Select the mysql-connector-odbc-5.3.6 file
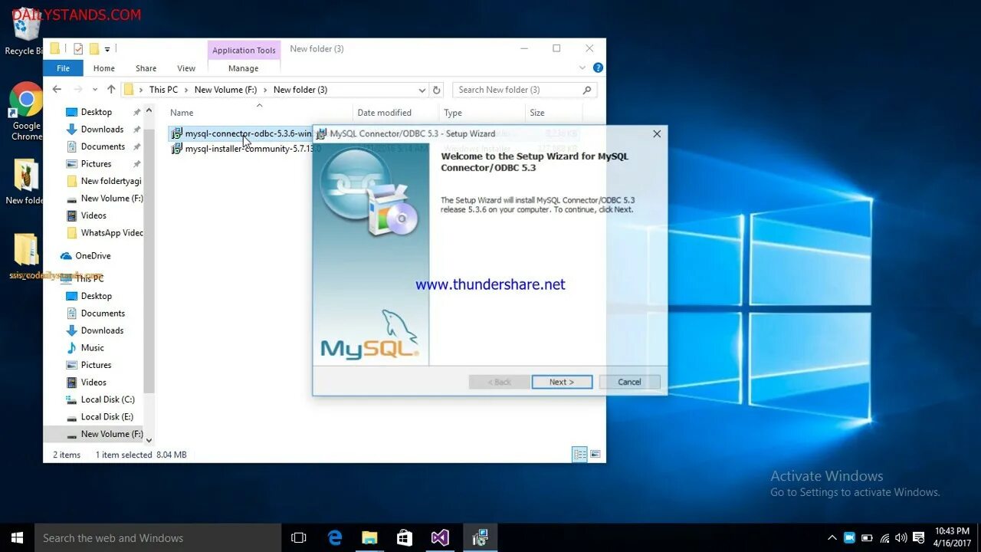This screenshot has width=981, height=552. point(240,133)
